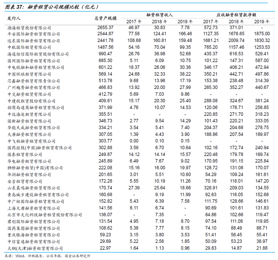Screen dimensions: 278x260
Task: Click the 应收融资租赁款净额 group header
Action: pyautogui.click(x=236, y=15)
